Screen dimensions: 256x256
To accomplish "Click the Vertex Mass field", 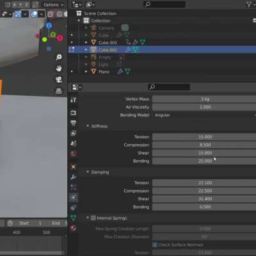I will [204, 99].
